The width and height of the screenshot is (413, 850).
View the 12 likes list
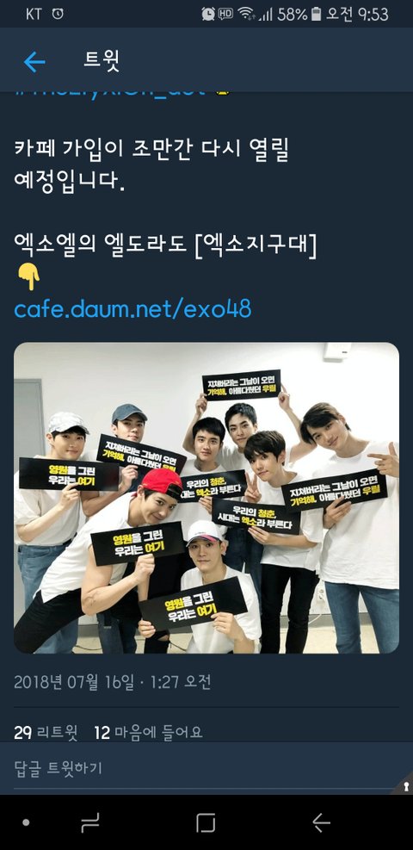(x=148, y=733)
